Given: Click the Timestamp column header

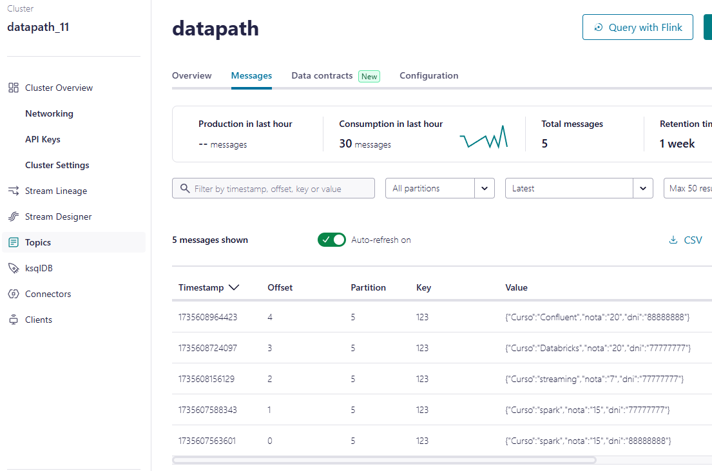Looking at the screenshot, I should (201, 287).
